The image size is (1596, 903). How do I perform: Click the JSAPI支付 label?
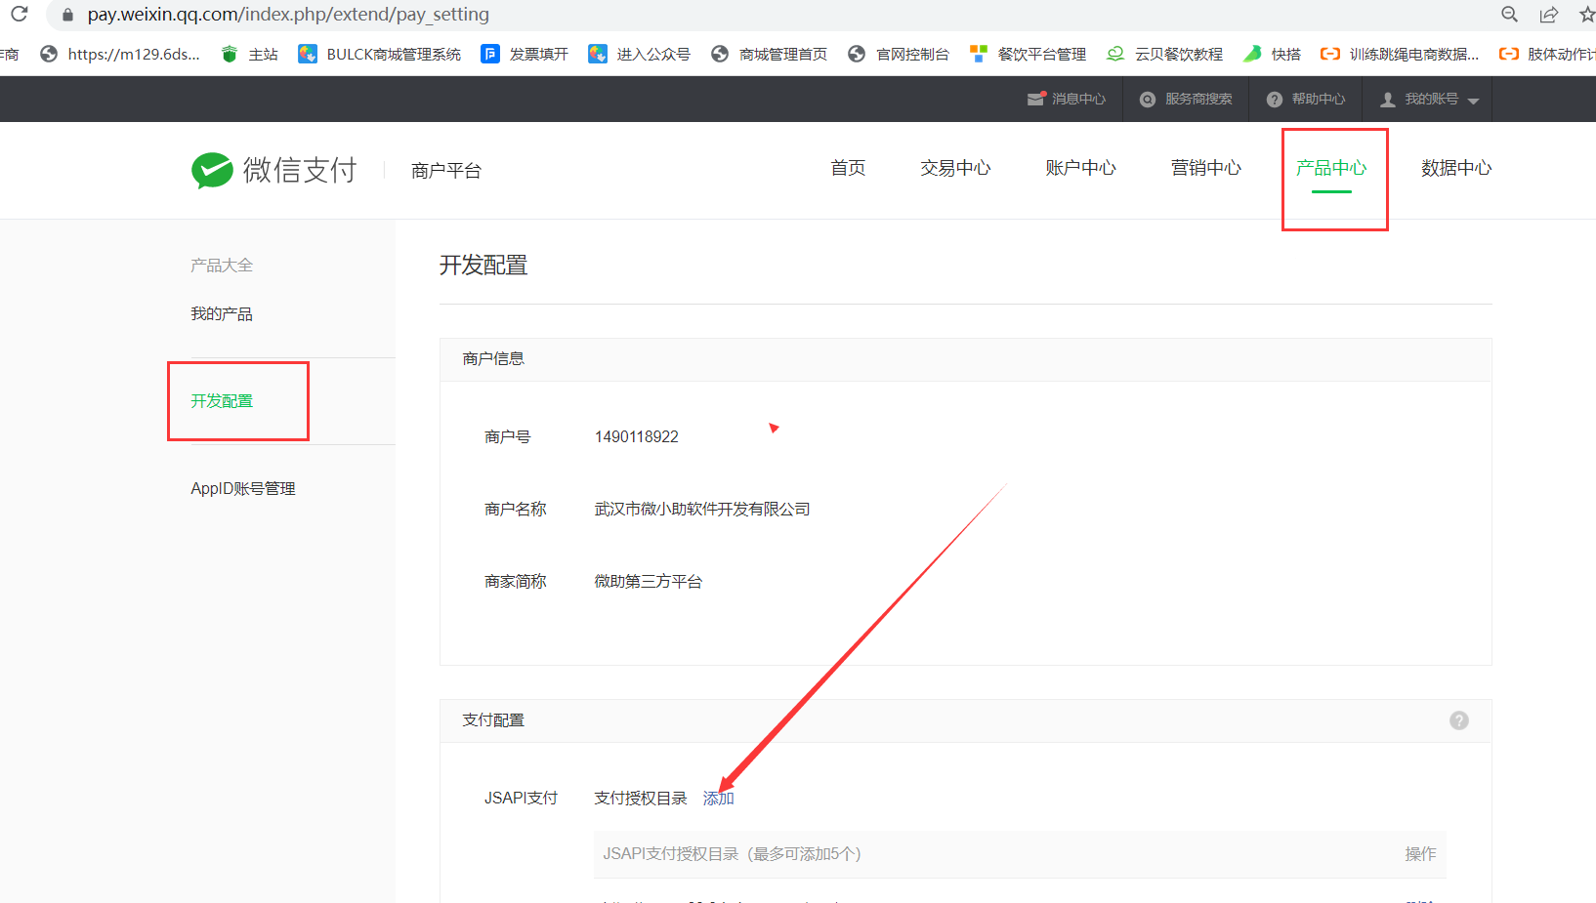[521, 798]
